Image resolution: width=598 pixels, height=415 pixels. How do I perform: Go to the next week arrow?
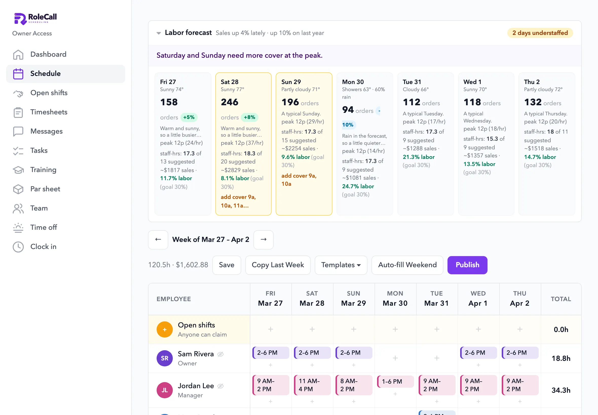[264, 239]
